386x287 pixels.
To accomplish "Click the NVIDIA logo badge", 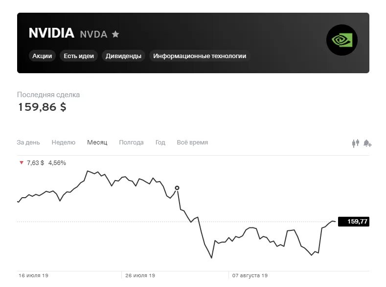I will pyautogui.click(x=341, y=40).
